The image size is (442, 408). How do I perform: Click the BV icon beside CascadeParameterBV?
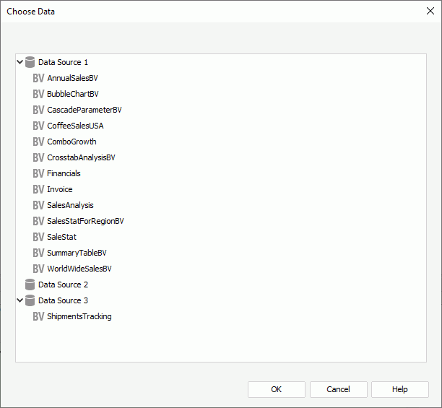[x=38, y=110]
